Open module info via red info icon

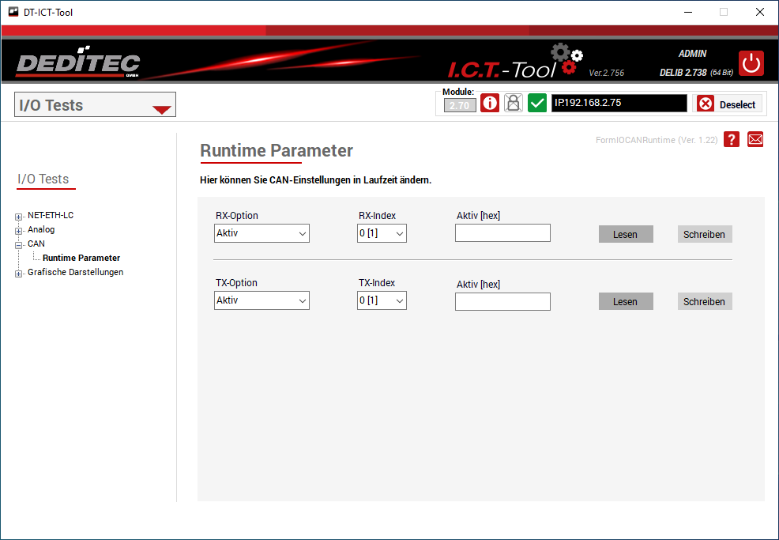click(490, 104)
